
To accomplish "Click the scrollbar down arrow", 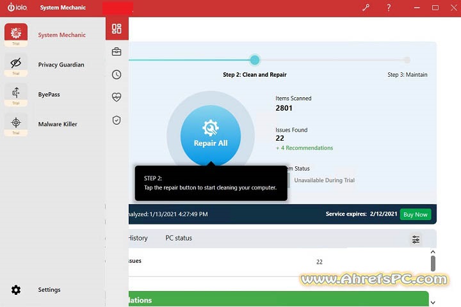I will 433,303.
